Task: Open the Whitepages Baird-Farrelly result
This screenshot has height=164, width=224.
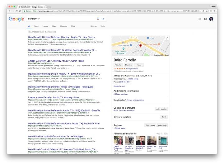Action: point(56,137)
